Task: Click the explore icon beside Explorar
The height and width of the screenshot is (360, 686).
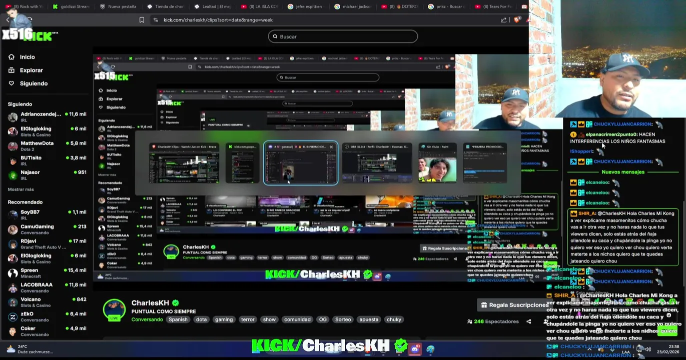Action: pos(12,70)
